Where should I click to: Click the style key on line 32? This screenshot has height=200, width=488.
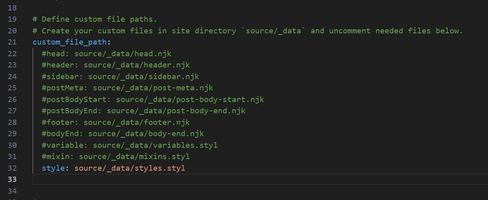(x=53, y=168)
